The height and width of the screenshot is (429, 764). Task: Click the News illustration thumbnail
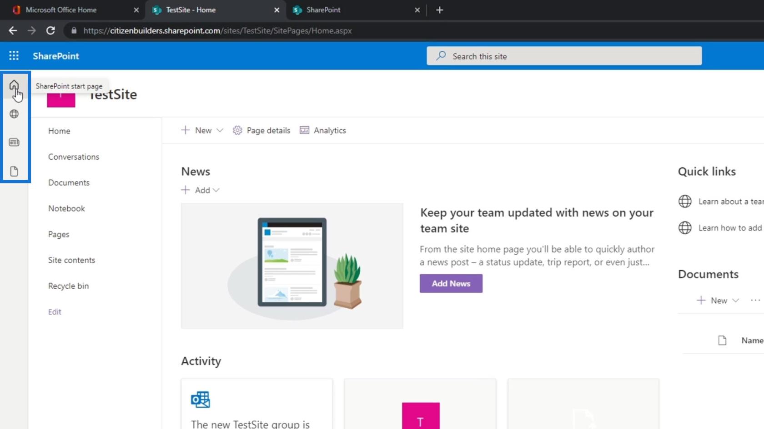[x=292, y=266]
